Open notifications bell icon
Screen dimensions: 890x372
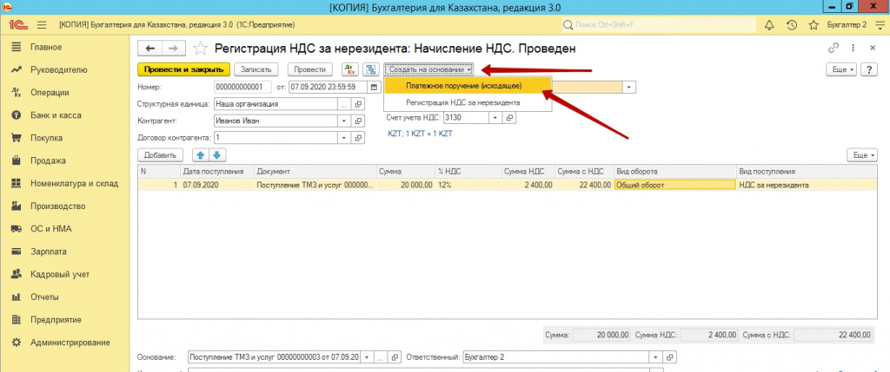click(770, 25)
